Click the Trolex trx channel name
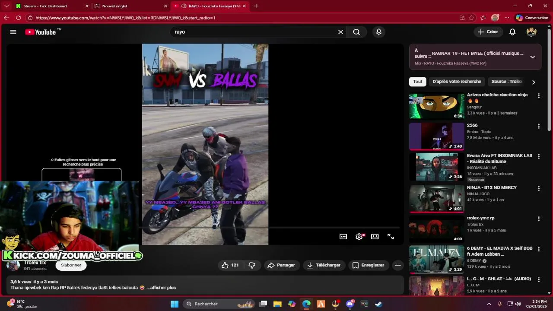 pos(35,263)
